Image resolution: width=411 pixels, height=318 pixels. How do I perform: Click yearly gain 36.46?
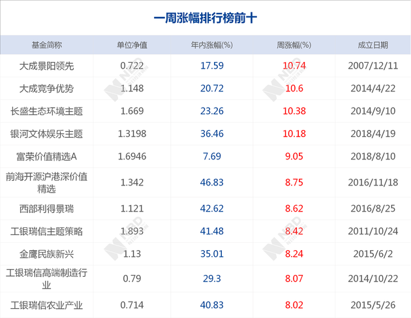[x=212, y=134]
